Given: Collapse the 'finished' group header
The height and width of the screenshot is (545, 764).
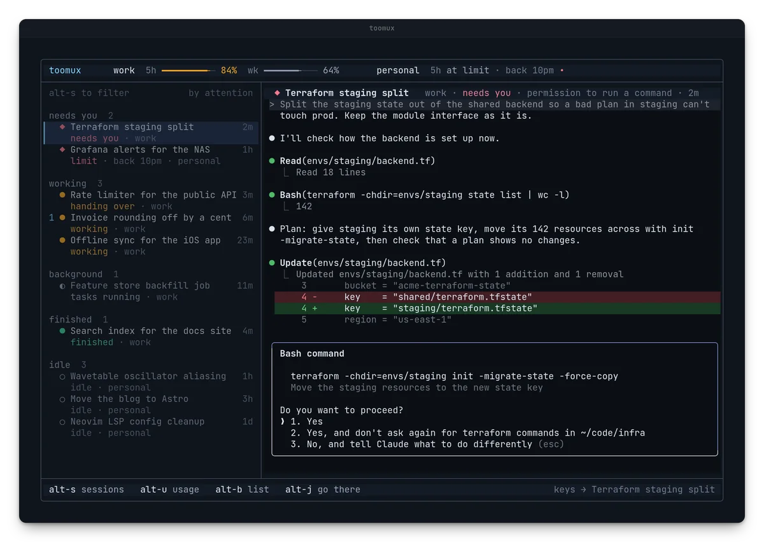Looking at the screenshot, I should [78, 320].
